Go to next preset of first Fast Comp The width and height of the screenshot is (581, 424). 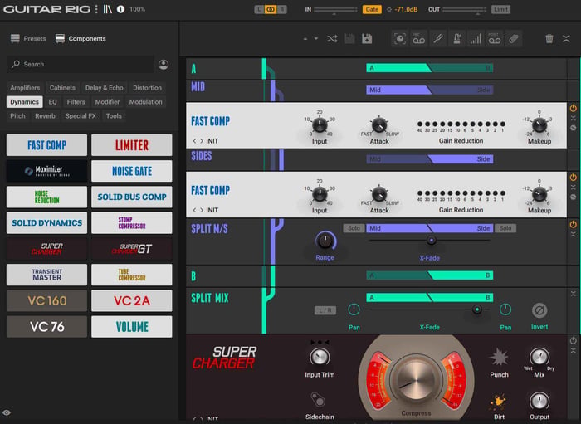pyautogui.click(x=202, y=141)
